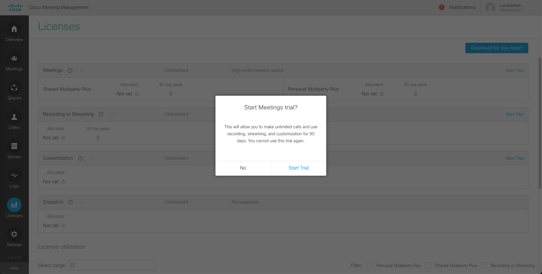Click the Download 90 day report button

click(x=497, y=48)
